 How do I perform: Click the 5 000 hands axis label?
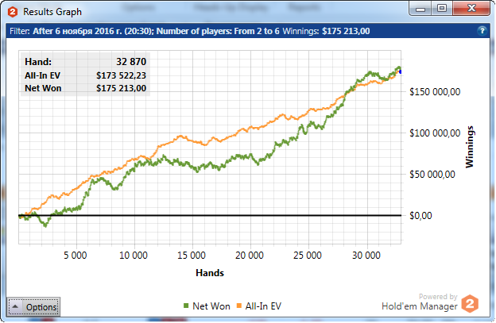pos(76,255)
